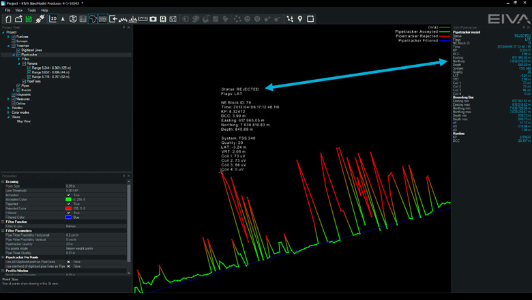The image size is (532, 300).
Task: Open the File menu
Action: click(x=8, y=10)
